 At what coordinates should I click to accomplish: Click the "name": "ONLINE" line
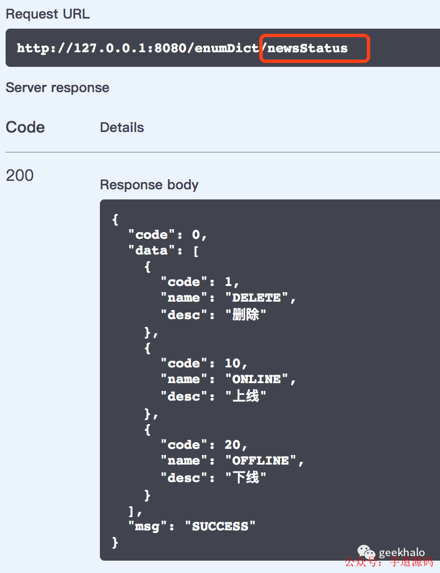coord(228,379)
